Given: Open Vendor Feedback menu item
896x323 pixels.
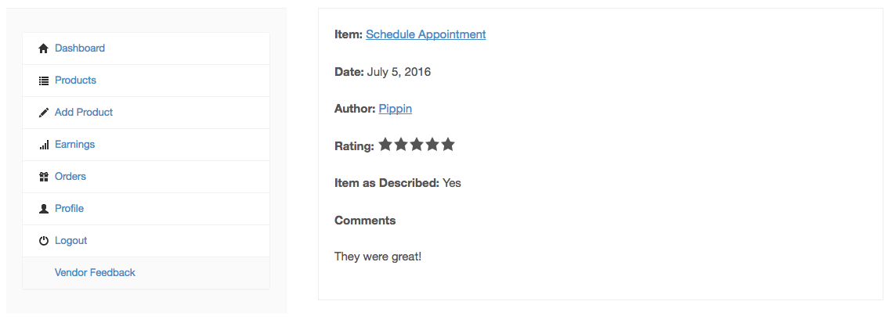Looking at the screenshot, I should click(95, 273).
